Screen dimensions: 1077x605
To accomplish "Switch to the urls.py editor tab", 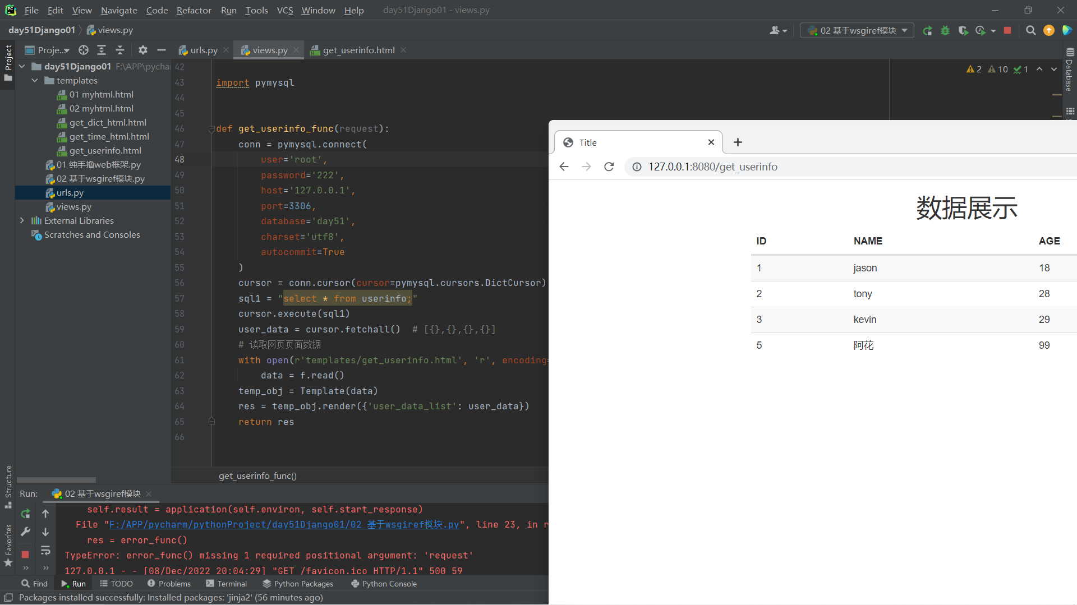I will point(203,50).
